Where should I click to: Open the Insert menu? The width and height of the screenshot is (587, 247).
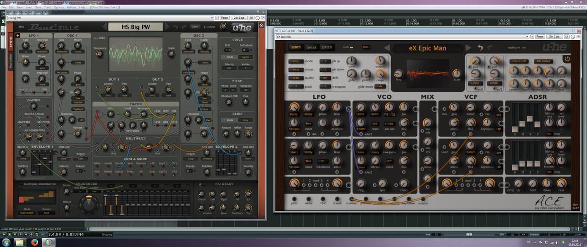(29, 7)
